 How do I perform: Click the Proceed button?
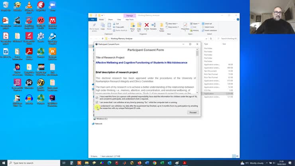point(193,113)
